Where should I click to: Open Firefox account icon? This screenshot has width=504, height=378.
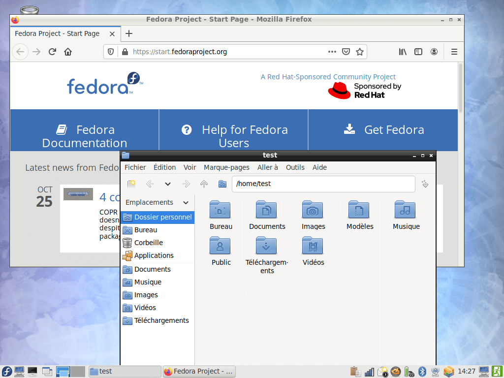(434, 52)
